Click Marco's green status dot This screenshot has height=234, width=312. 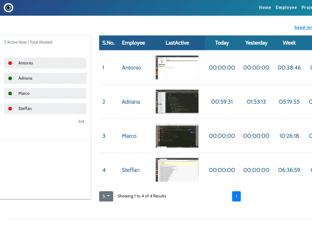10,93
